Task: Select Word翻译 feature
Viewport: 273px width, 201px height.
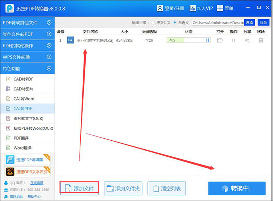Action: click(28, 148)
